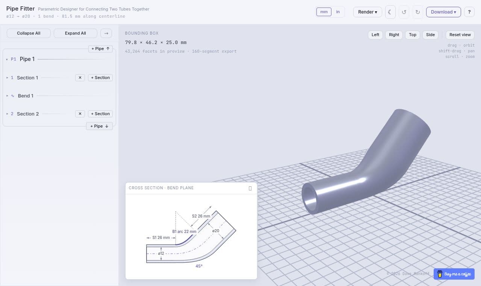
Task: Click the 45° angle label in the diagram
Action: pyautogui.click(x=199, y=266)
